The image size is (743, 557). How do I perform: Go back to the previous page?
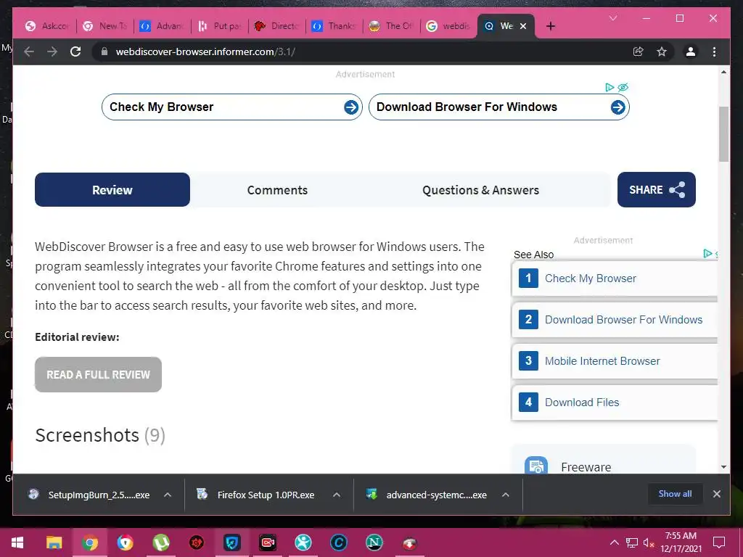[29, 51]
